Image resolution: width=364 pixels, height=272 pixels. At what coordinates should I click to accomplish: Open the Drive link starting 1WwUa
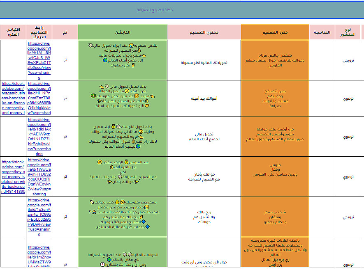[39, 177]
